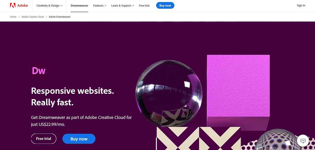
Task: Expand the Learn & Support dropdown
Action: (123, 5)
